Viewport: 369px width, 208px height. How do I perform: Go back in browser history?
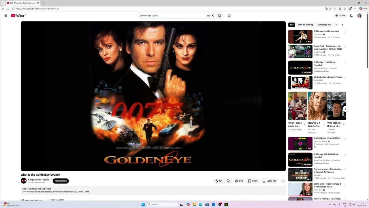coord(3,9)
